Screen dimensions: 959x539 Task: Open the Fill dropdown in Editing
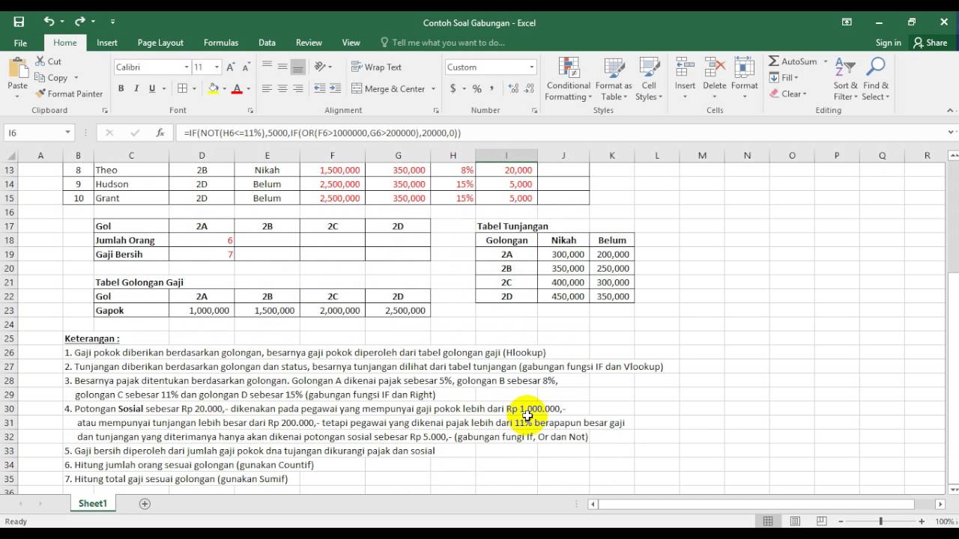coord(784,77)
